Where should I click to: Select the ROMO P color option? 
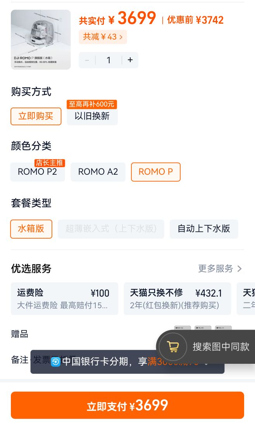pos(156,172)
